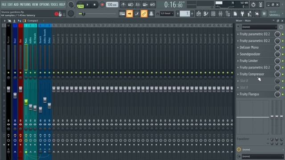285x160 pixels.
Task: Click the tempo field showing 100
Action: pos(112,5)
